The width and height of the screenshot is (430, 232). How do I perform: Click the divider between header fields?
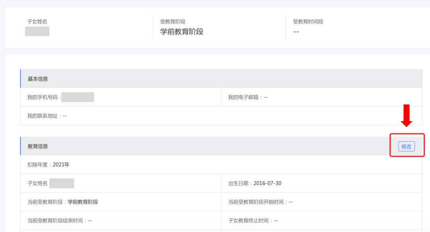tap(152, 27)
